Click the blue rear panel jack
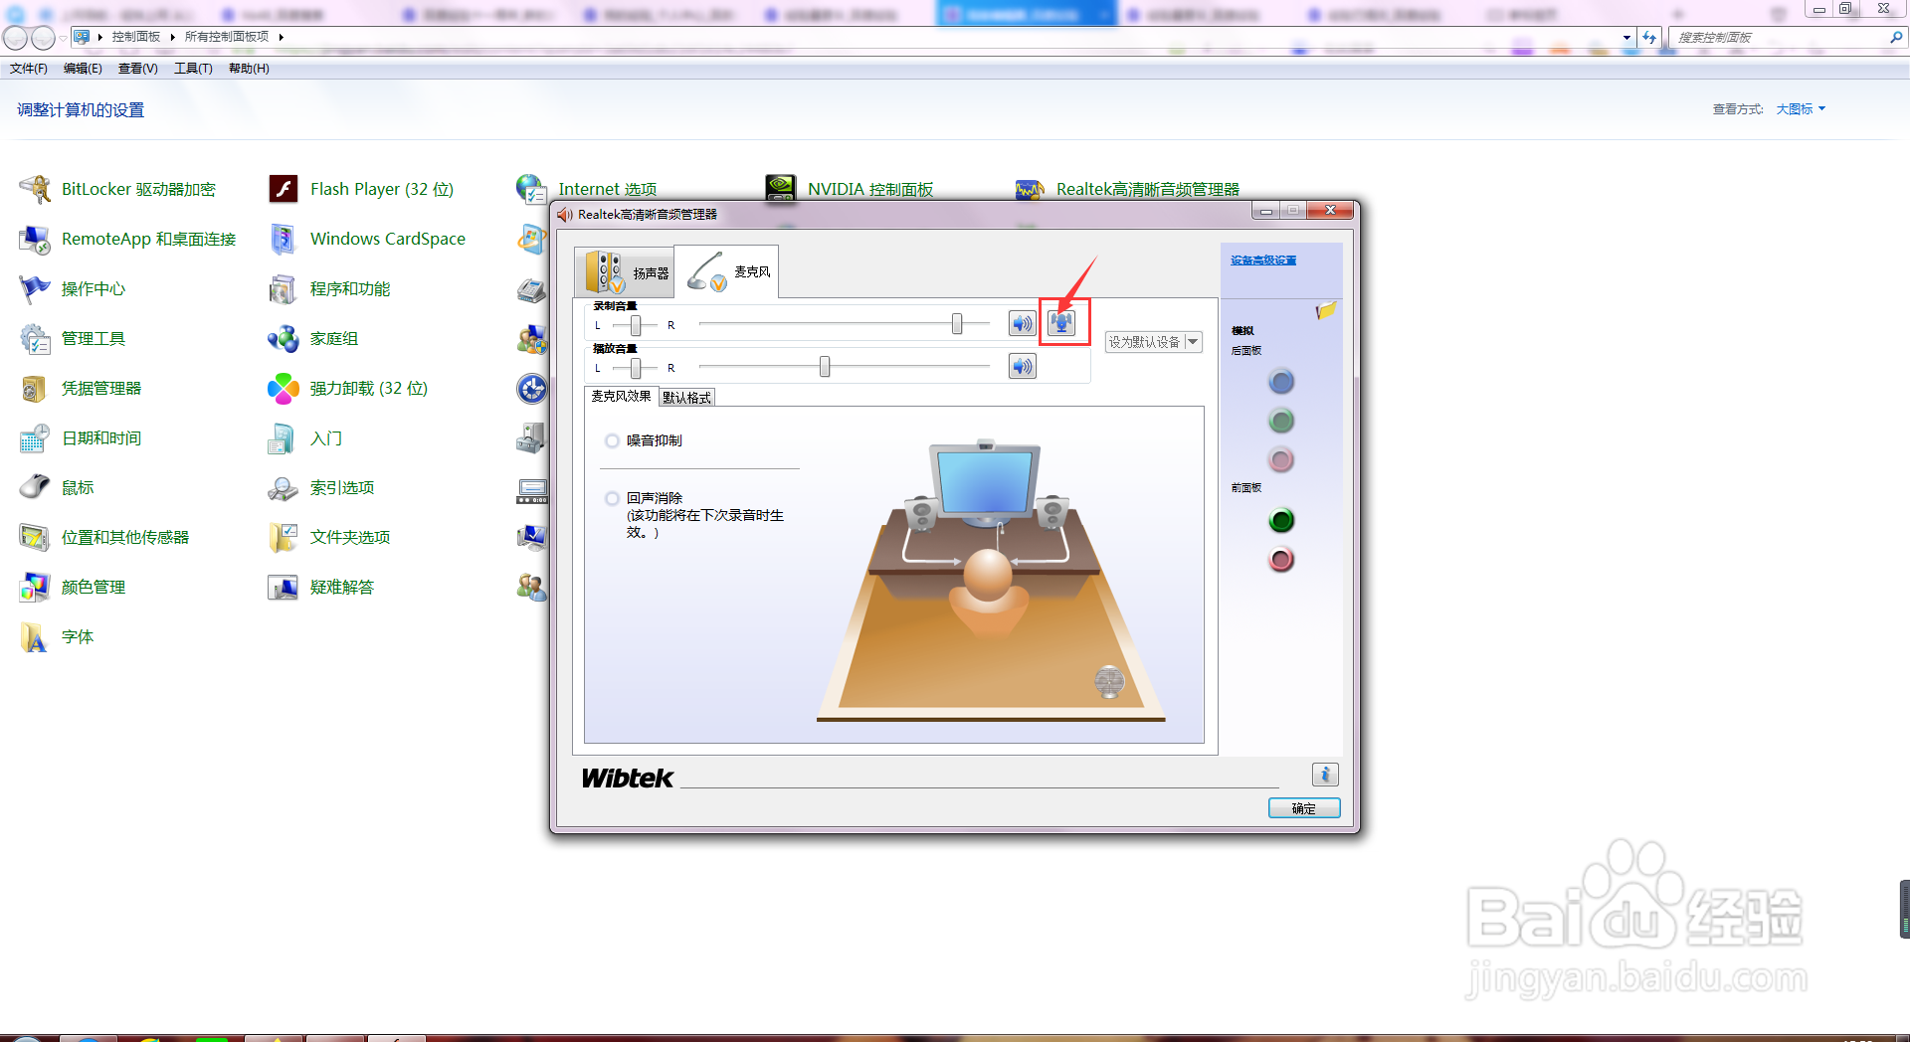The width and height of the screenshot is (1910, 1042). click(1281, 381)
